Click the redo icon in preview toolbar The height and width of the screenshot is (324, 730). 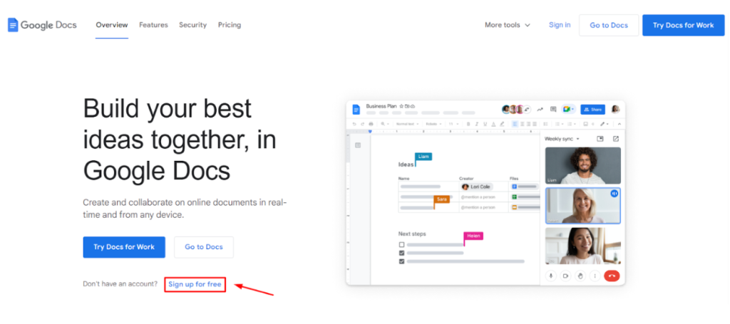pos(362,124)
